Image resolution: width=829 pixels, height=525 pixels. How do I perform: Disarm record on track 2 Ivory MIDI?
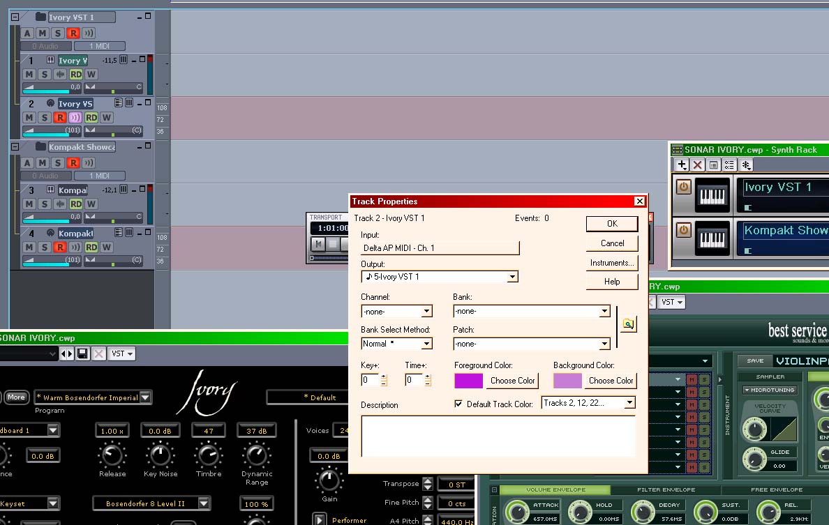(x=60, y=117)
